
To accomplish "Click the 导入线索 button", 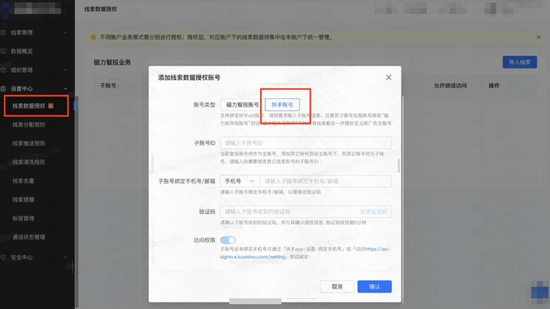I will click(x=520, y=62).
